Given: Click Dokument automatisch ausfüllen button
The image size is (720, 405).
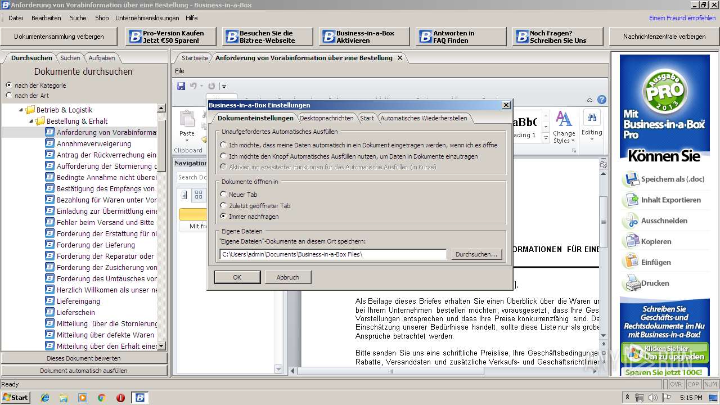Looking at the screenshot, I should coord(84,371).
